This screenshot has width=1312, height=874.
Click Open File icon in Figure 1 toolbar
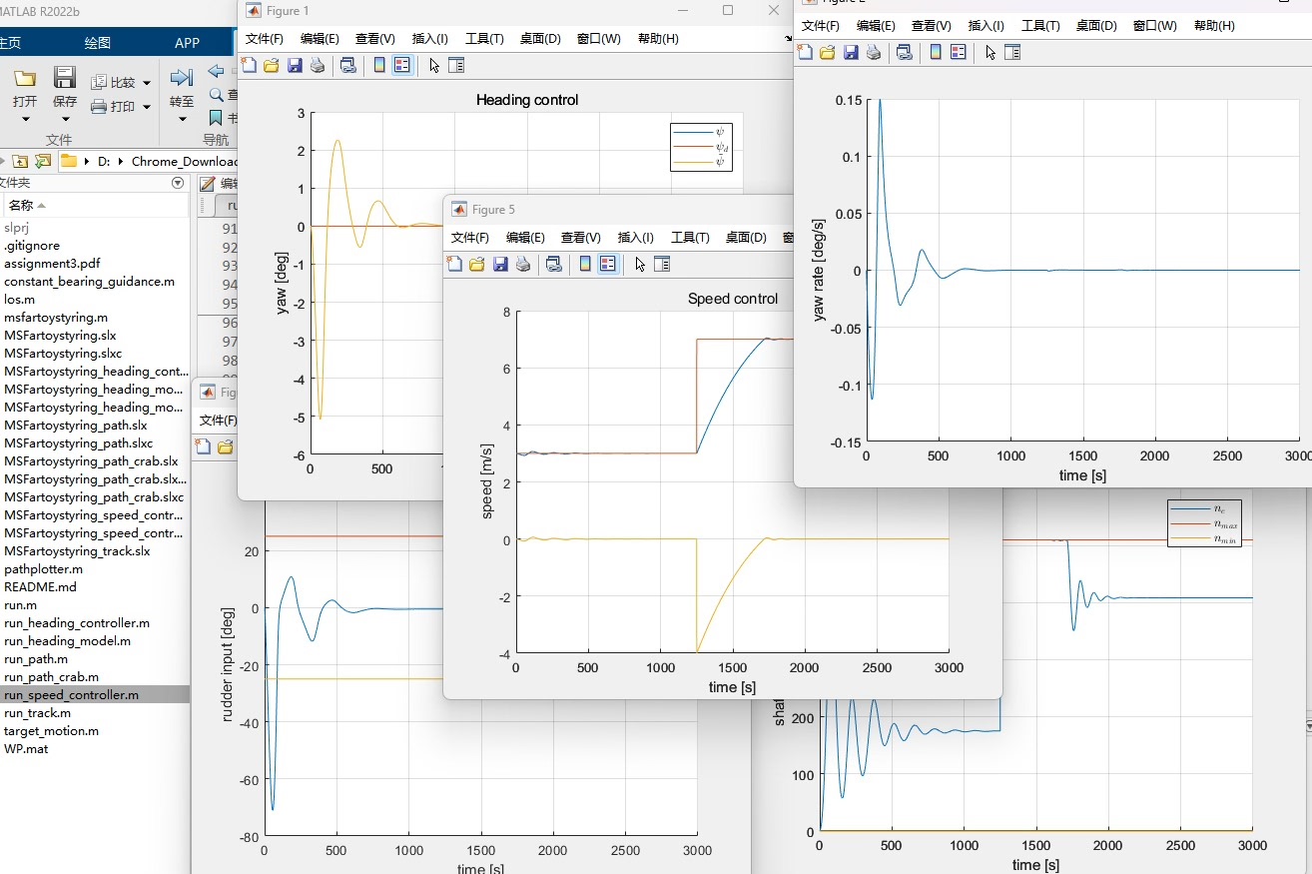pos(272,66)
